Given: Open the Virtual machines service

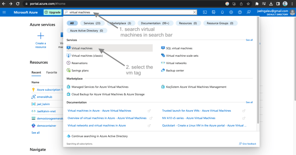Looking at the screenshot, I should point(110,48).
